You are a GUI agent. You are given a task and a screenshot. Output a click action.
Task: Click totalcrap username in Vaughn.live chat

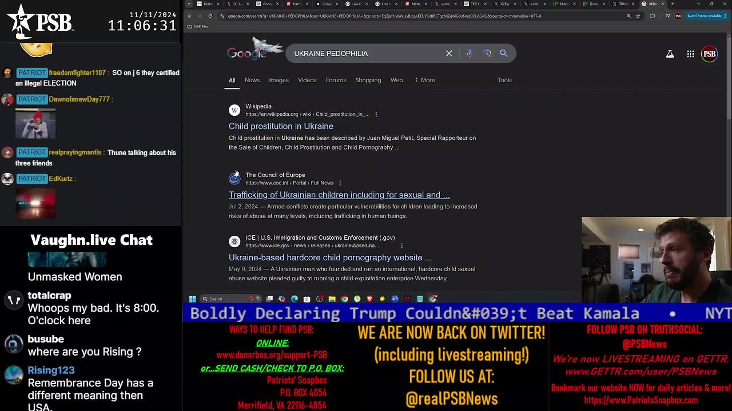(49, 295)
